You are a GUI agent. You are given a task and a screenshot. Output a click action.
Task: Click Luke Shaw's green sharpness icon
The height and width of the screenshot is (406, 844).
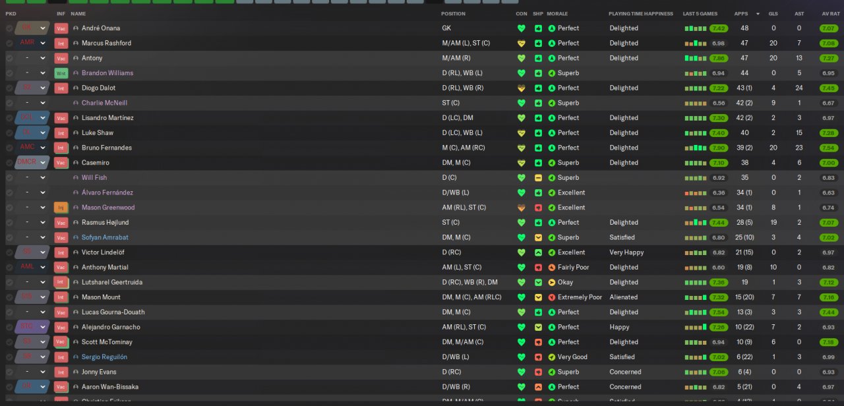(x=538, y=133)
